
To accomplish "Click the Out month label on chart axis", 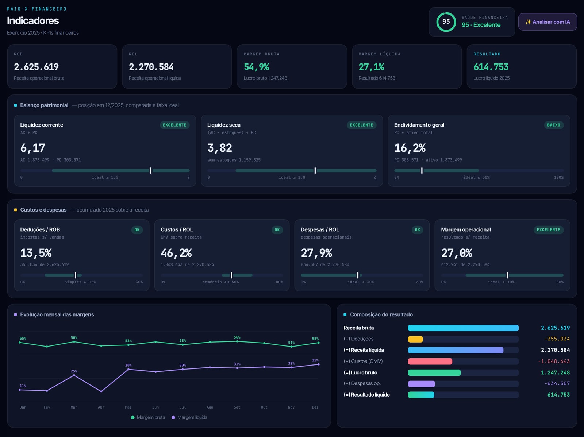I will (x=264, y=407).
